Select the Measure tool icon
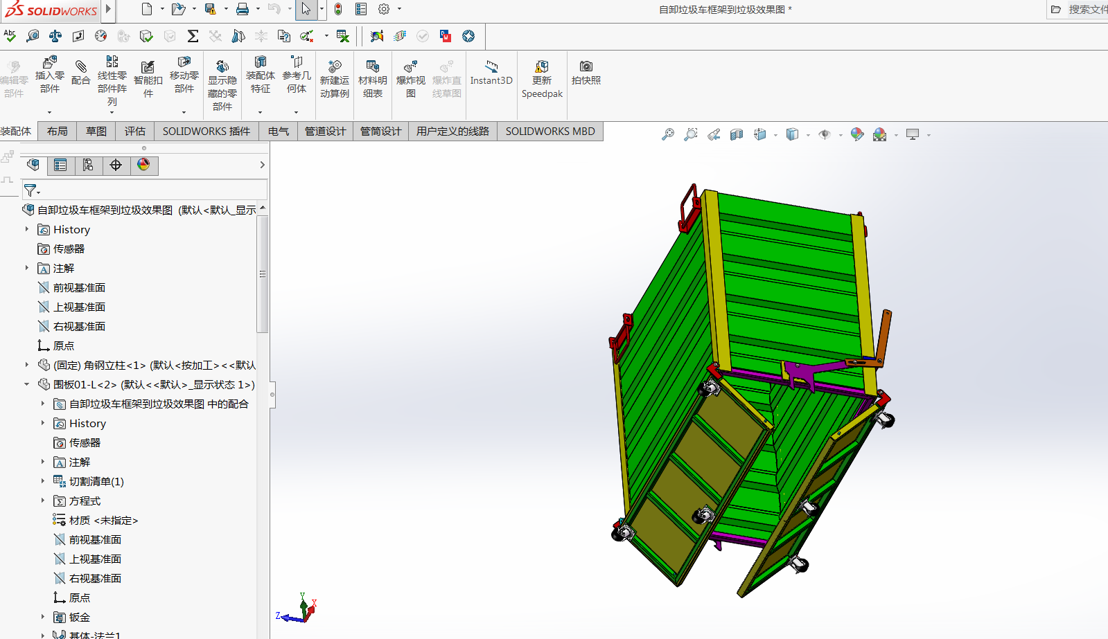The width and height of the screenshot is (1108, 639). [x=33, y=35]
